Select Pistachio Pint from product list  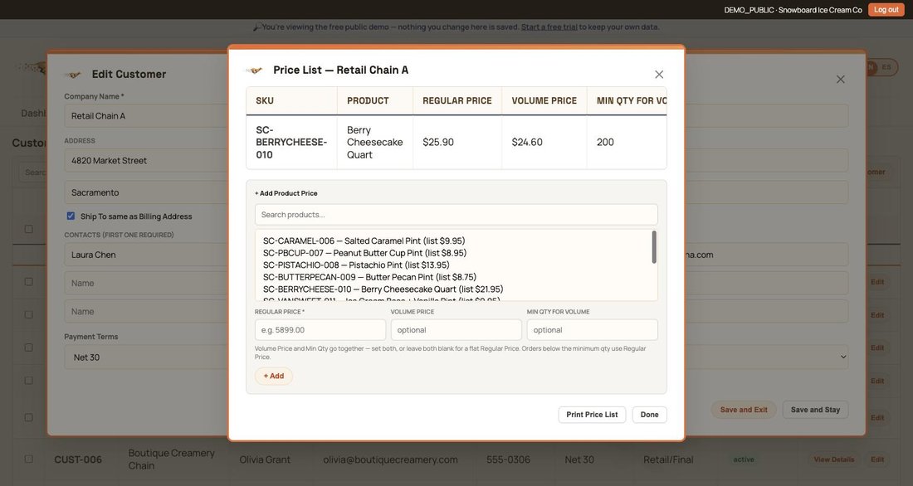tap(356, 265)
